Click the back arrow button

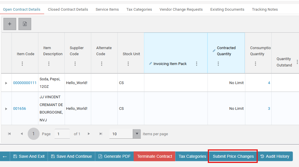point(5,157)
